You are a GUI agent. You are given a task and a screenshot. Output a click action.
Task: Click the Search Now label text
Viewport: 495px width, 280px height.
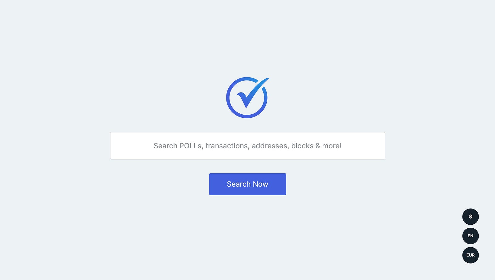(x=247, y=184)
